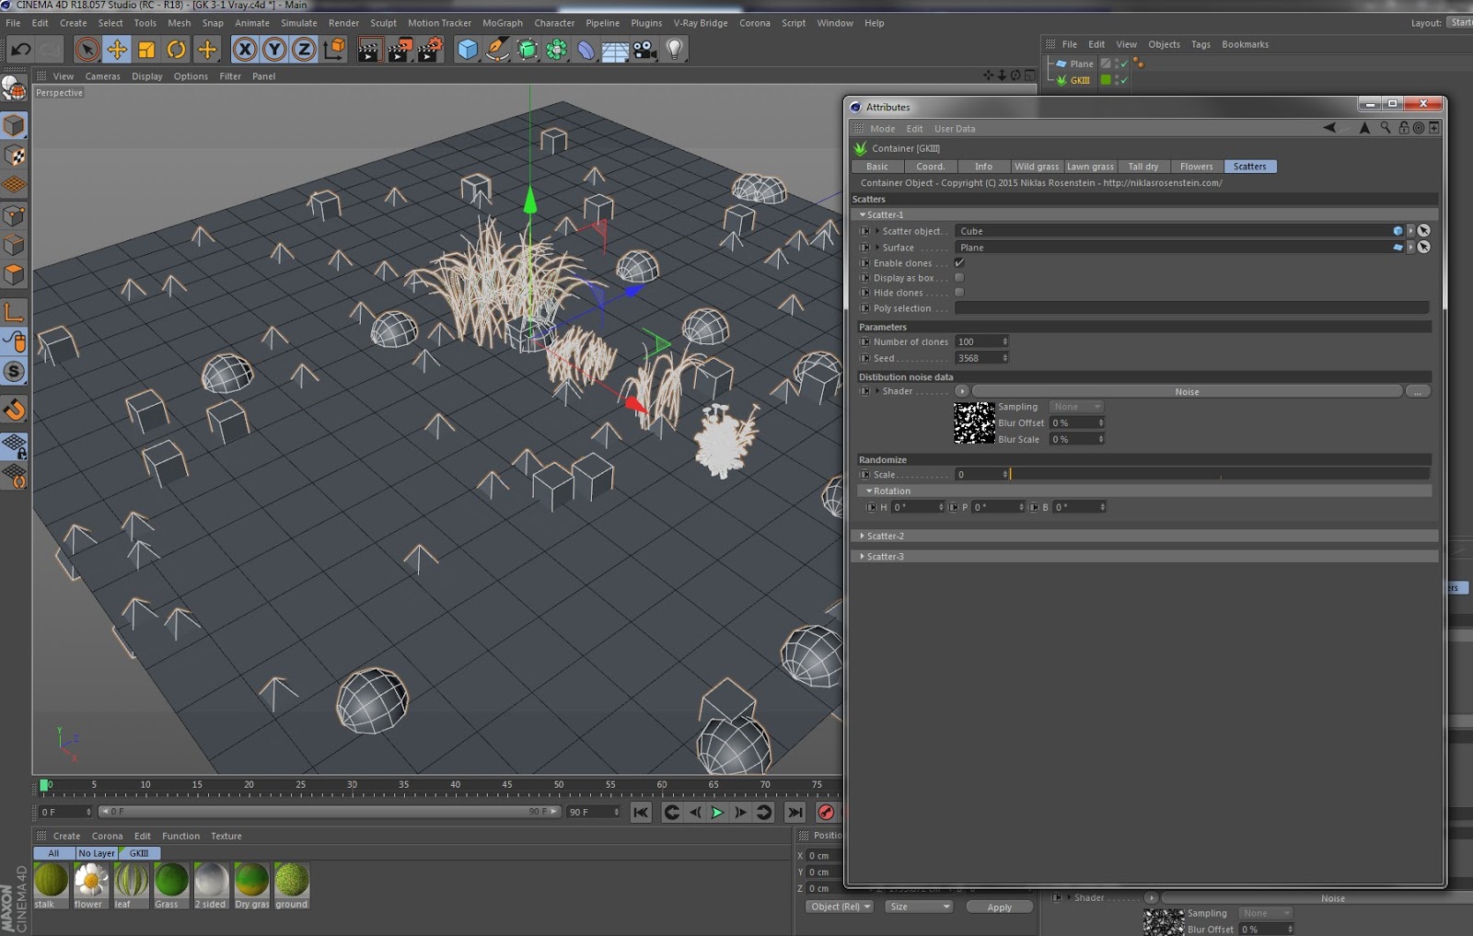Toggle the X axis lock

[245, 49]
